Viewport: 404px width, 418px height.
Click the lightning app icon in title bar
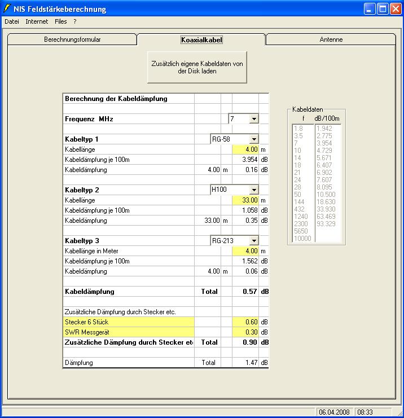click(7, 8)
